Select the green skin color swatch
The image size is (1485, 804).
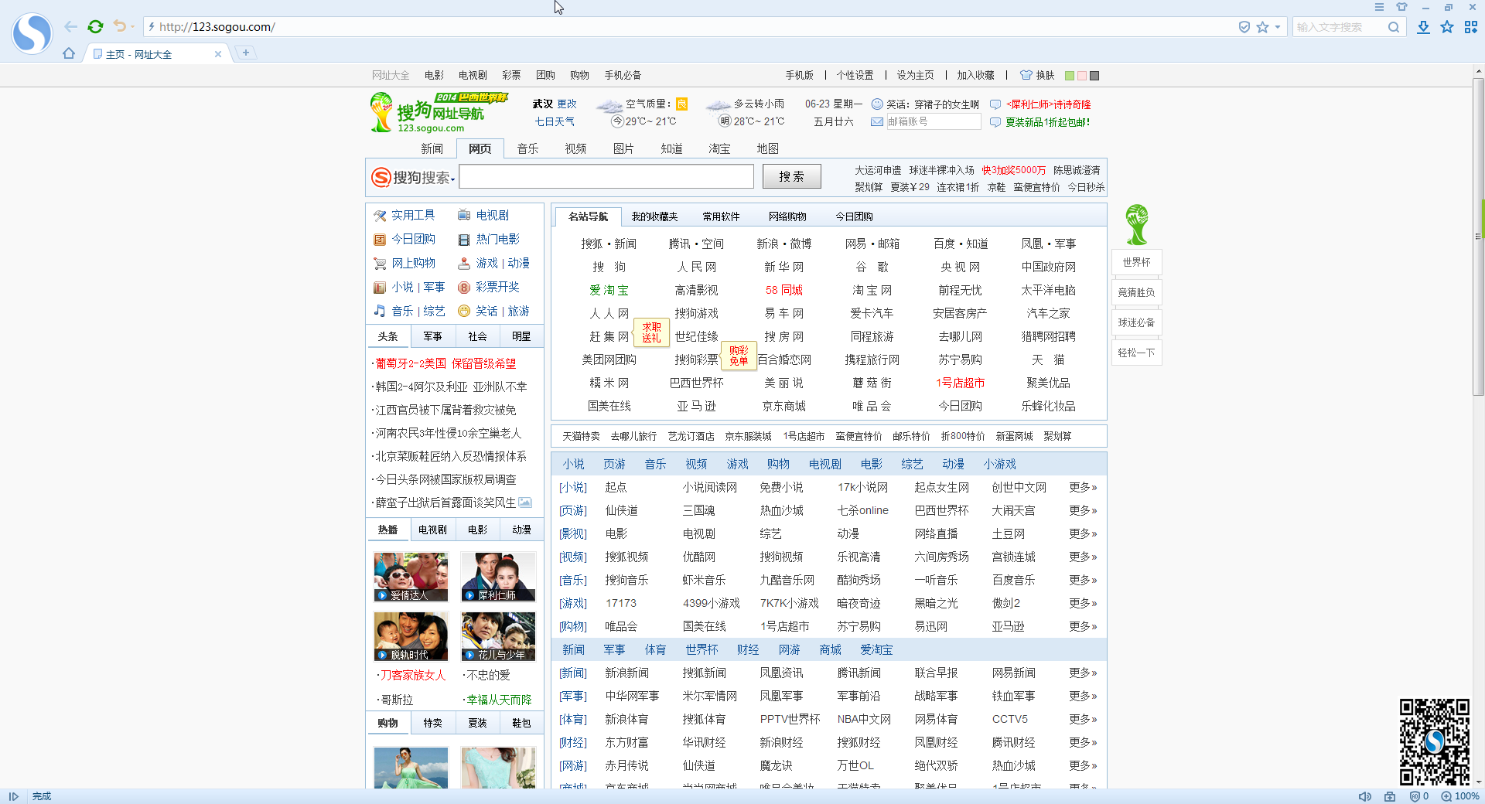[1070, 76]
